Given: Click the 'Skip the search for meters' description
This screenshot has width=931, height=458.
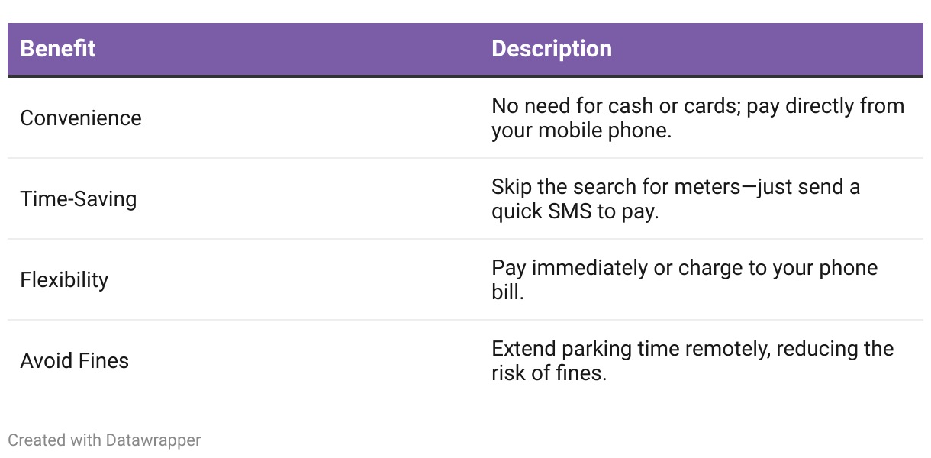Looking at the screenshot, I should [x=675, y=199].
